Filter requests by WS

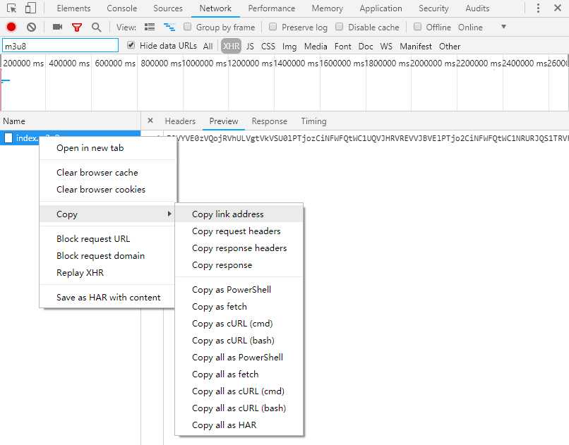point(386,46)
